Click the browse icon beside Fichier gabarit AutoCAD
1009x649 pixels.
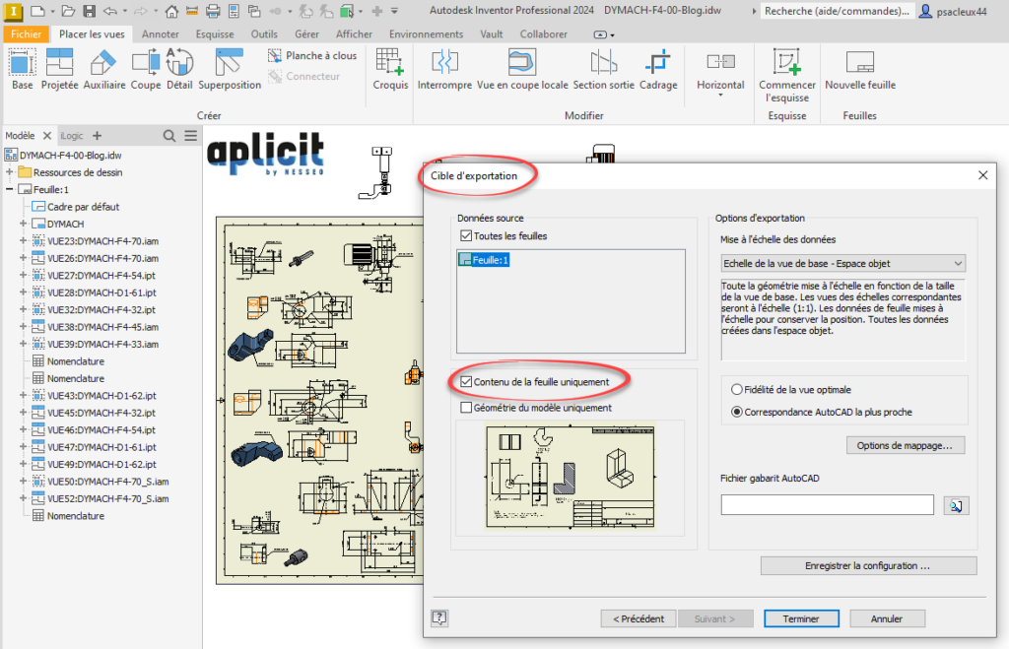point(954,504)
